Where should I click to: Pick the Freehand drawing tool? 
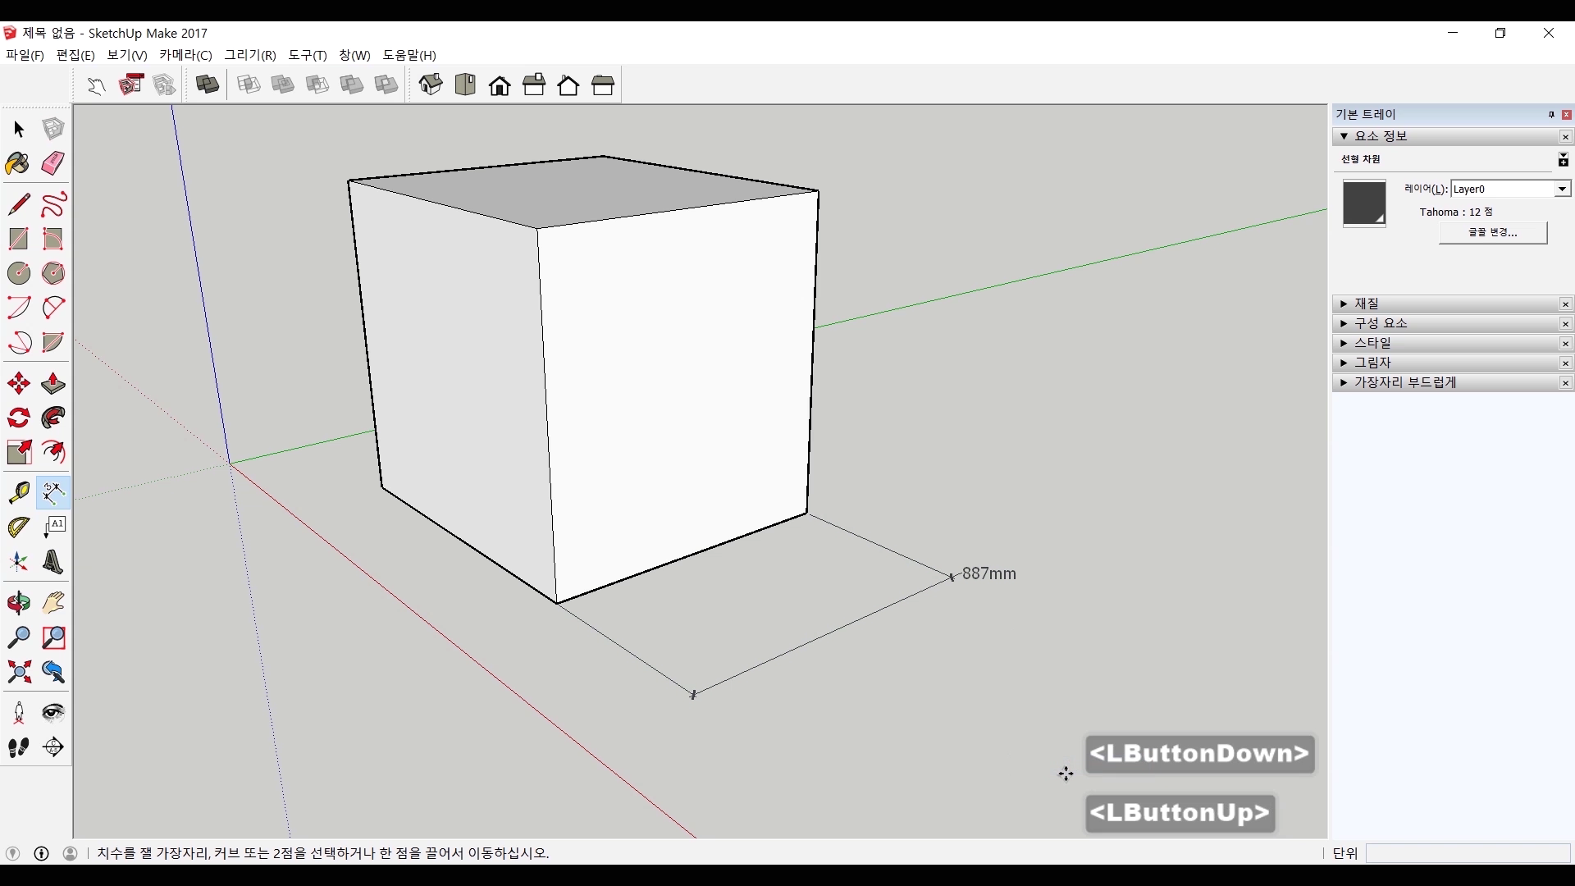(x=53, y=204)
